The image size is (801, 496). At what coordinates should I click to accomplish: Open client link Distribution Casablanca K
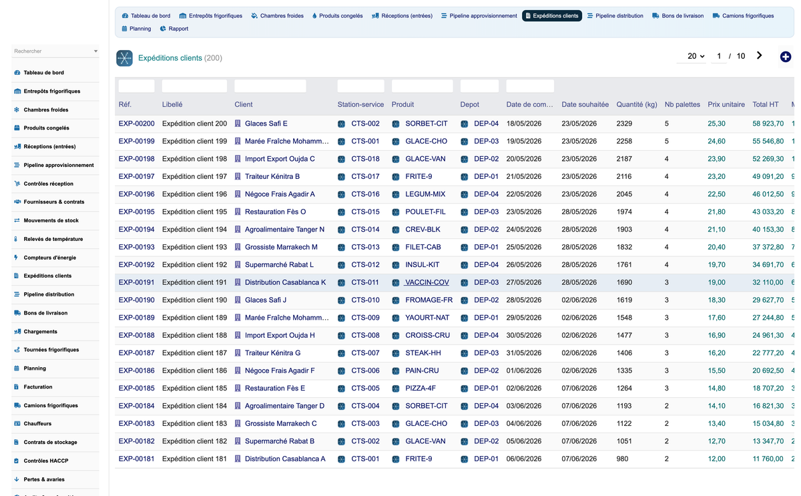[286, 282]
